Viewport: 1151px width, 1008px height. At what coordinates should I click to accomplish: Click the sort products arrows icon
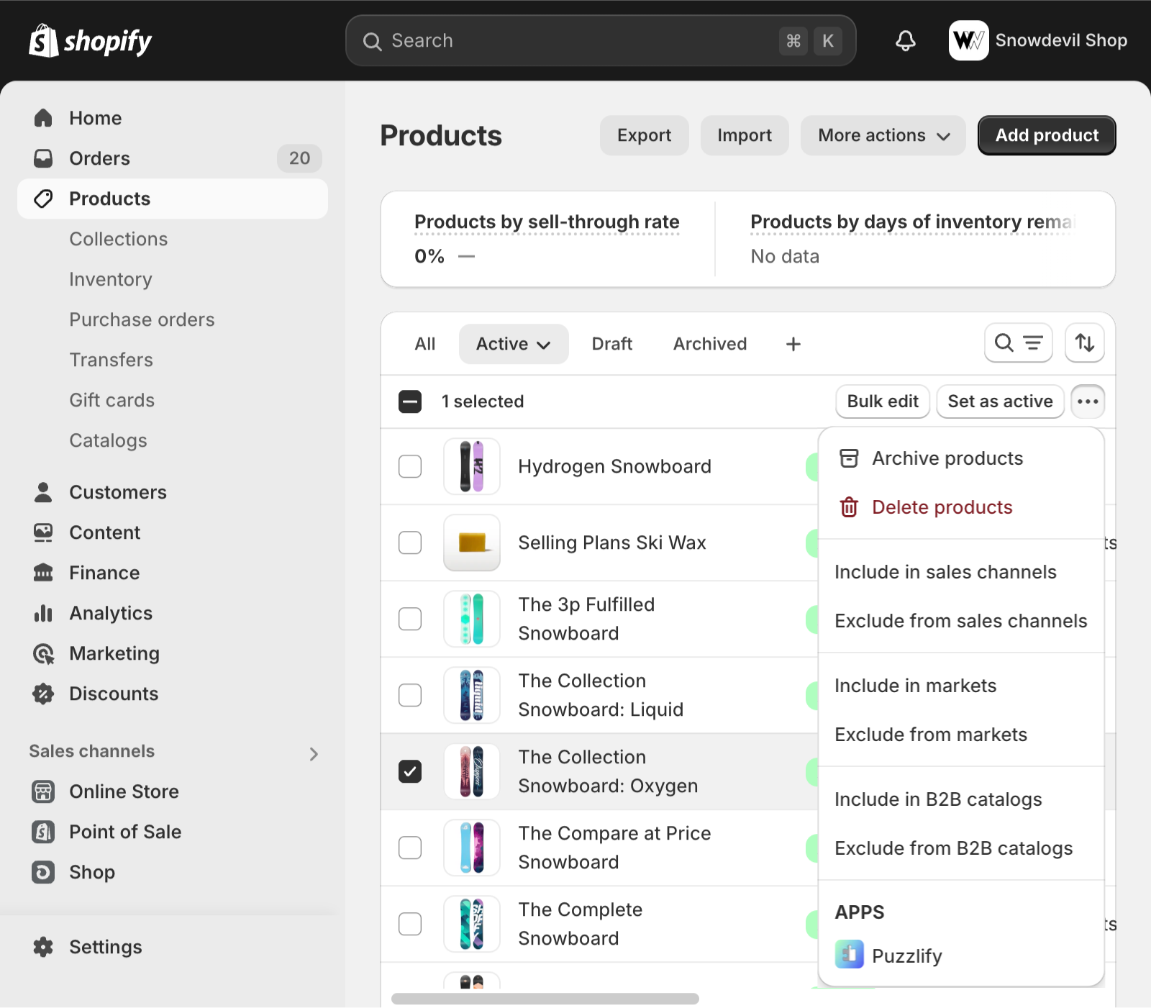pyautogui.click(x=1085, y=343)
